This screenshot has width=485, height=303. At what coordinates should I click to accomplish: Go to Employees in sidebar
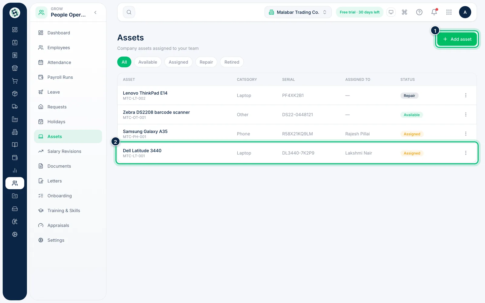point(68,48)
